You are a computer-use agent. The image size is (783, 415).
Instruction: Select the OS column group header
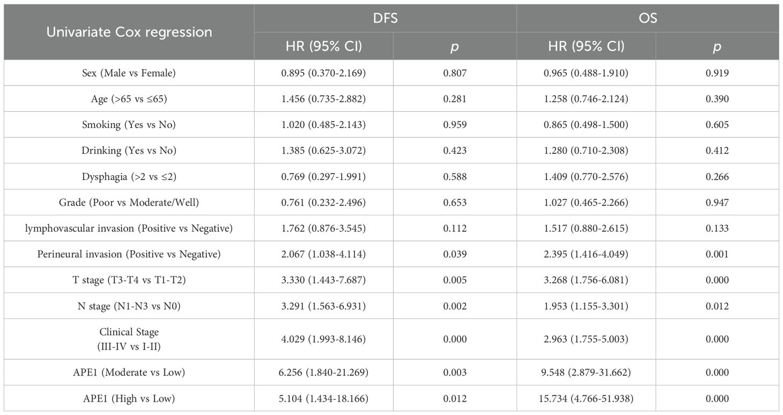(647, 19)
